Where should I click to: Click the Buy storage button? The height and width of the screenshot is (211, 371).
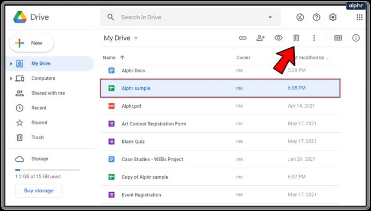pos(39,191)
